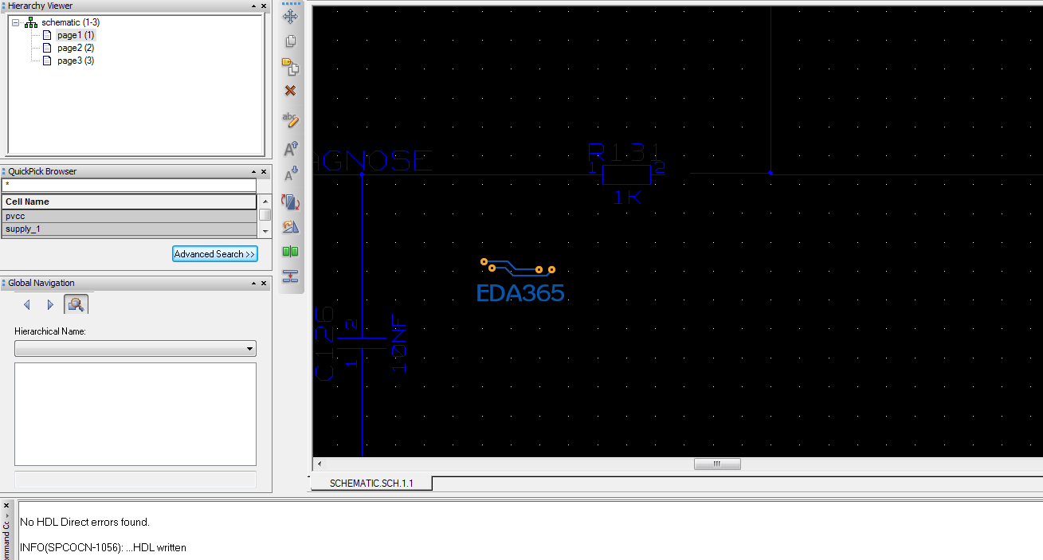1043x560 pixels.
Task: Click the QuickPick list scroll up arrow
Action: pyautogui.click(x=265, y=202)
